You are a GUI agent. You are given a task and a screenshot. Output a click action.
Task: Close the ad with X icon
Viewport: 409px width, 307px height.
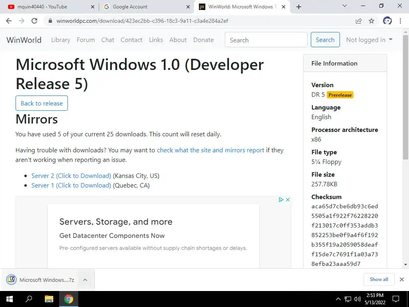(288, 200)
